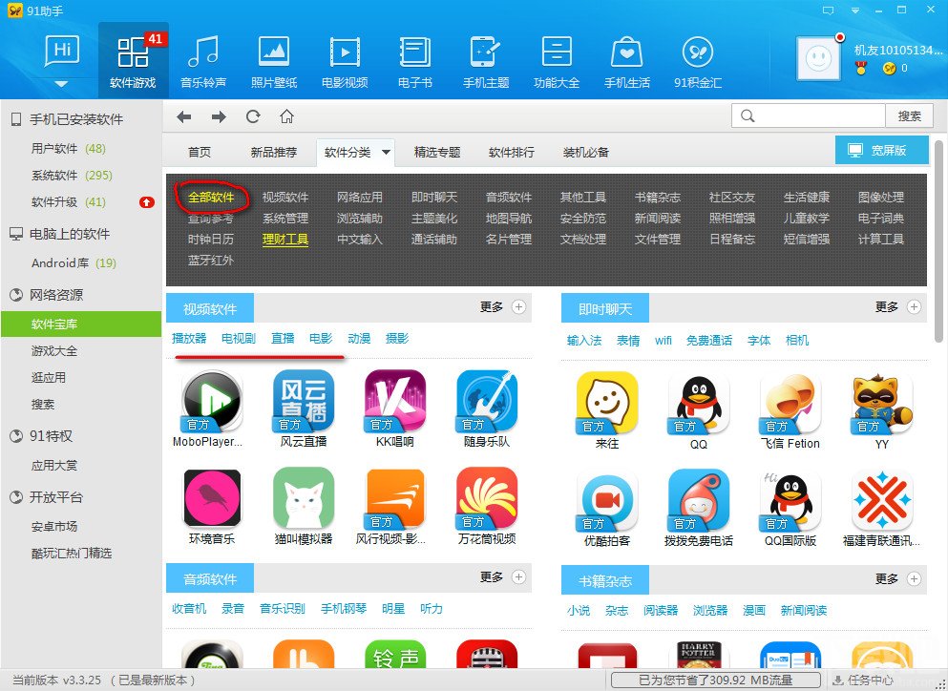
Task: Open the 手机主题 theme icon
Action: 486,52
